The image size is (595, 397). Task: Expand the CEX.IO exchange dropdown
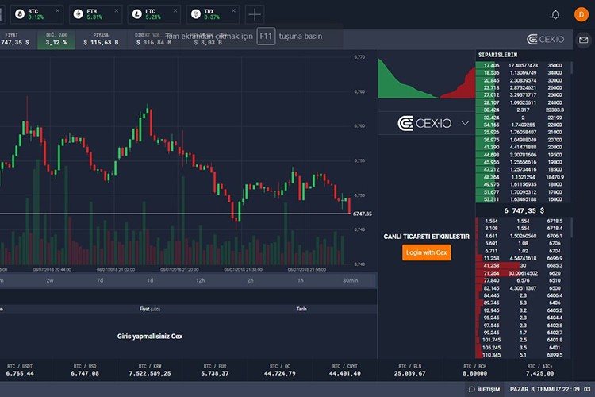464,123
